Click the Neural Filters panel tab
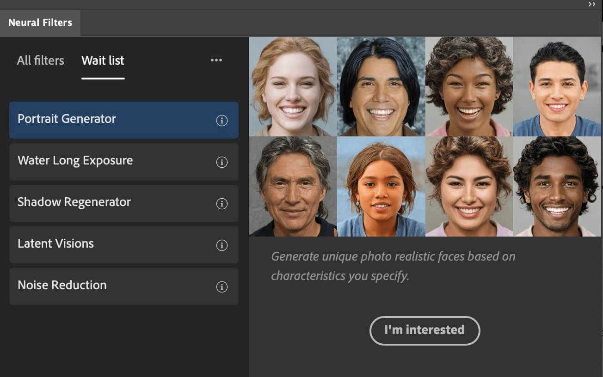The width and height of the screenshot is (603, 377). [40, 23]
